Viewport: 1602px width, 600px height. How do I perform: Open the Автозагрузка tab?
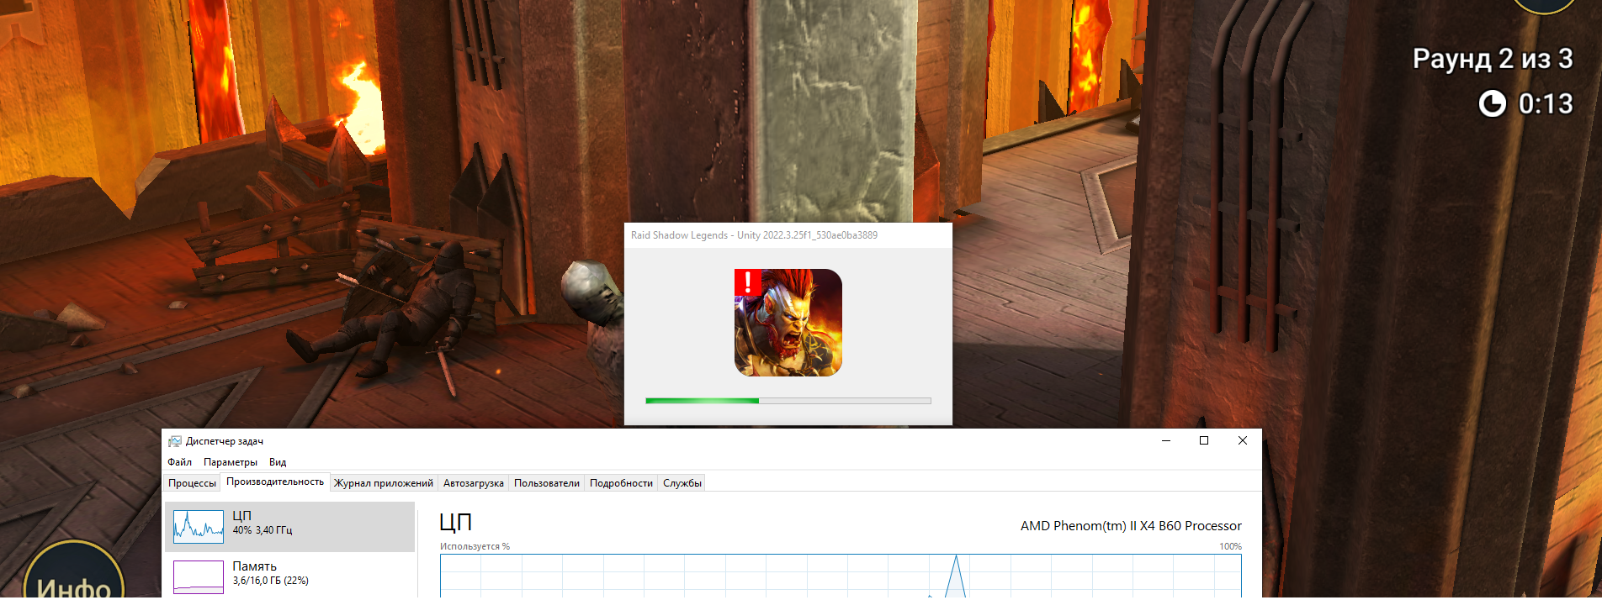[474, 483]
